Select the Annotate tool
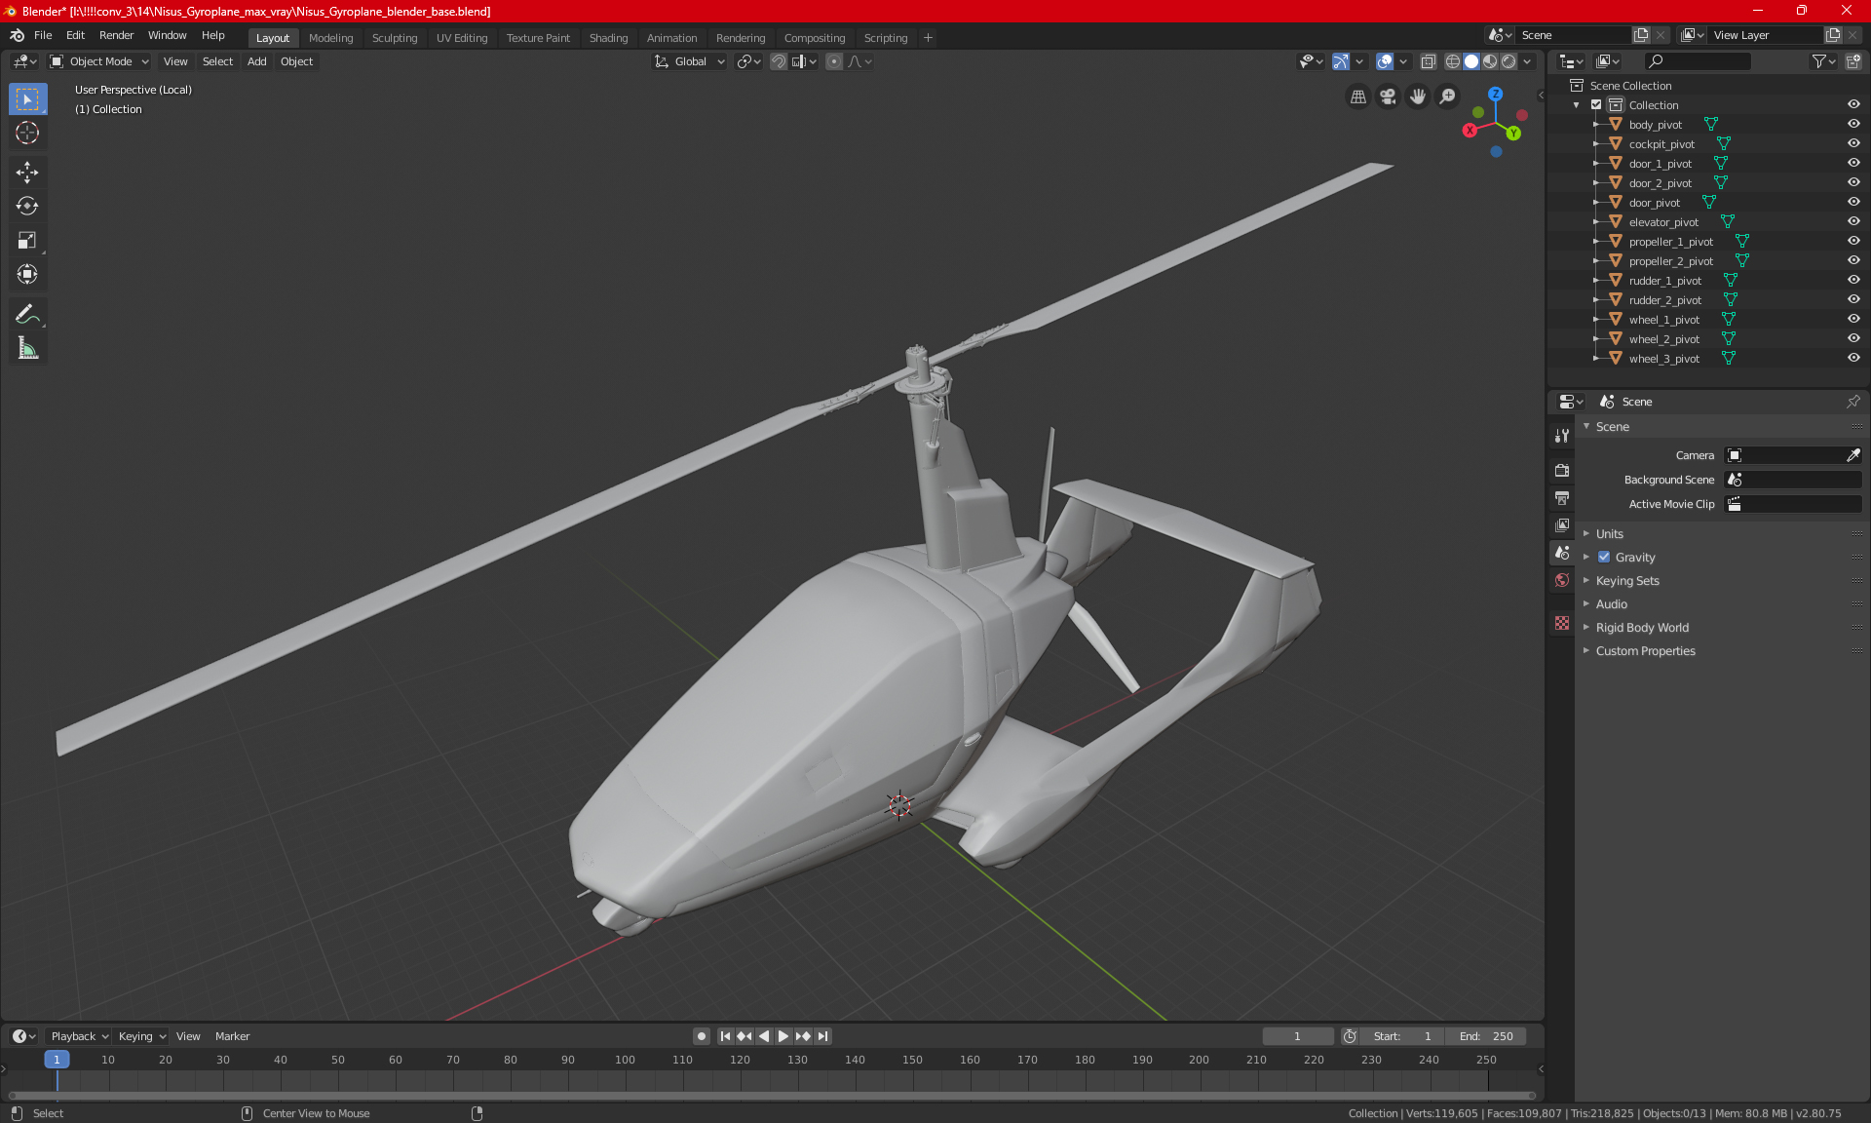The image size is (1871, 1123). click(27, 314)
